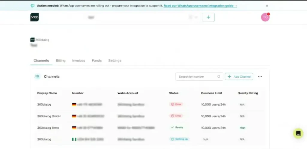Click the Waba Account column header
307x149 pixels.
128,93
